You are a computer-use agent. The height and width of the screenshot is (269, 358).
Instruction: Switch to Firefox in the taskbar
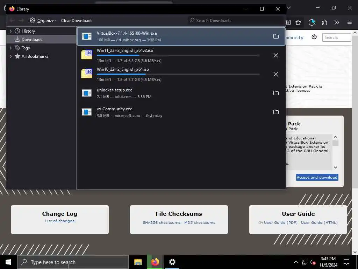point(155,262)
